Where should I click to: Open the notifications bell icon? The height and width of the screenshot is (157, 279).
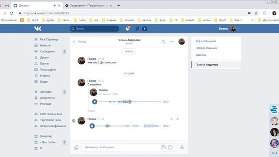pyautogui.click(x=128, y=28)
